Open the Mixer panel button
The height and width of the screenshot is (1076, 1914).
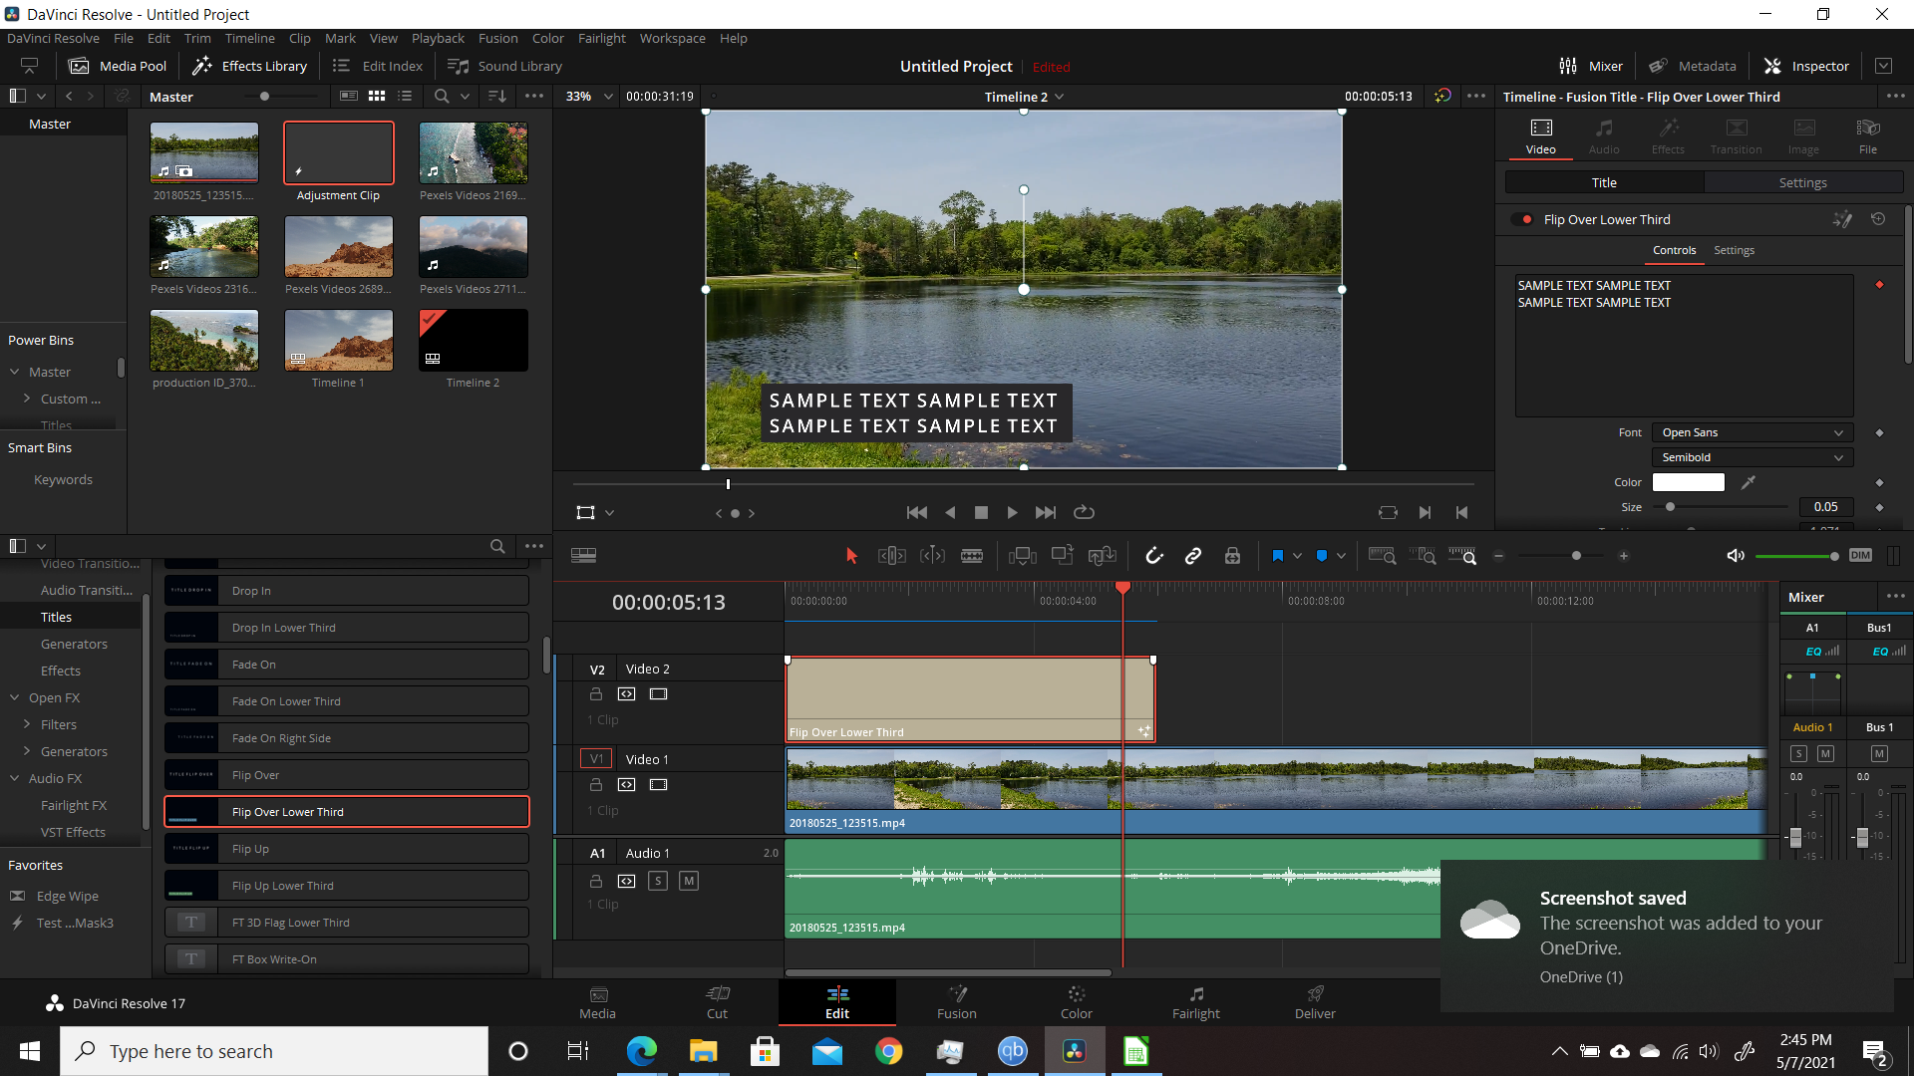point(1591,66)
